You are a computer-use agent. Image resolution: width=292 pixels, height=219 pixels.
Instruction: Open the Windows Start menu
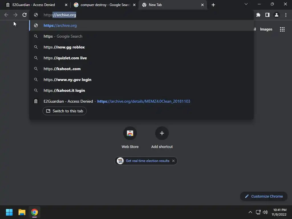9,212
